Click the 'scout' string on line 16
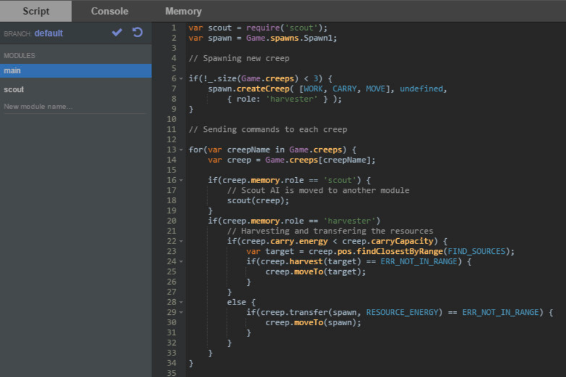The width and height of the screenshot is (566, 377). click(340, 180)
